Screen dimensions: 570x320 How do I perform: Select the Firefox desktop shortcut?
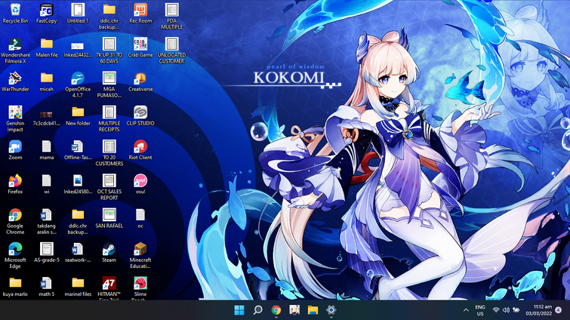pos(15,184)
